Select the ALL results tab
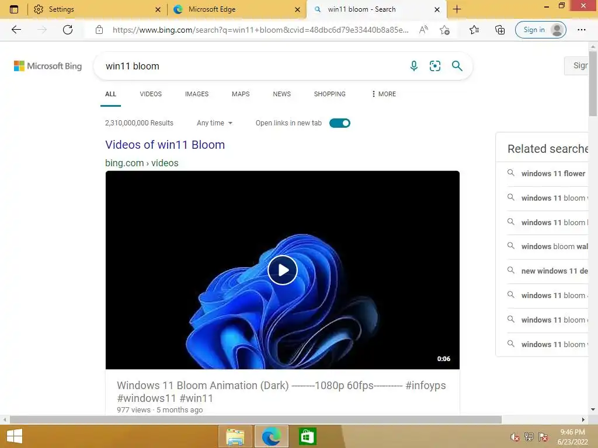 pyautogui.click(x=110, y=94)
